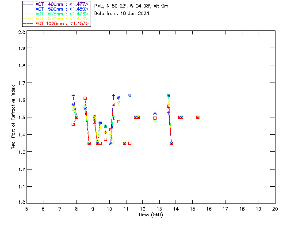The image size is (283, 226).
Task: Select the 'AOT 675nm : <1.476>' legend text
Action: tap(62, 14)
